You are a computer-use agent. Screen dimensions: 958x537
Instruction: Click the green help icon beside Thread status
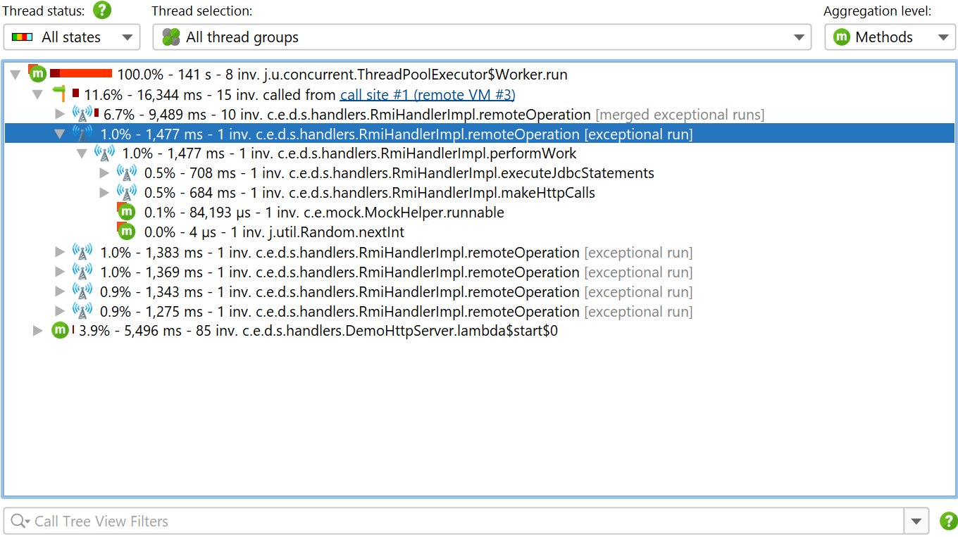click(103, 11)
